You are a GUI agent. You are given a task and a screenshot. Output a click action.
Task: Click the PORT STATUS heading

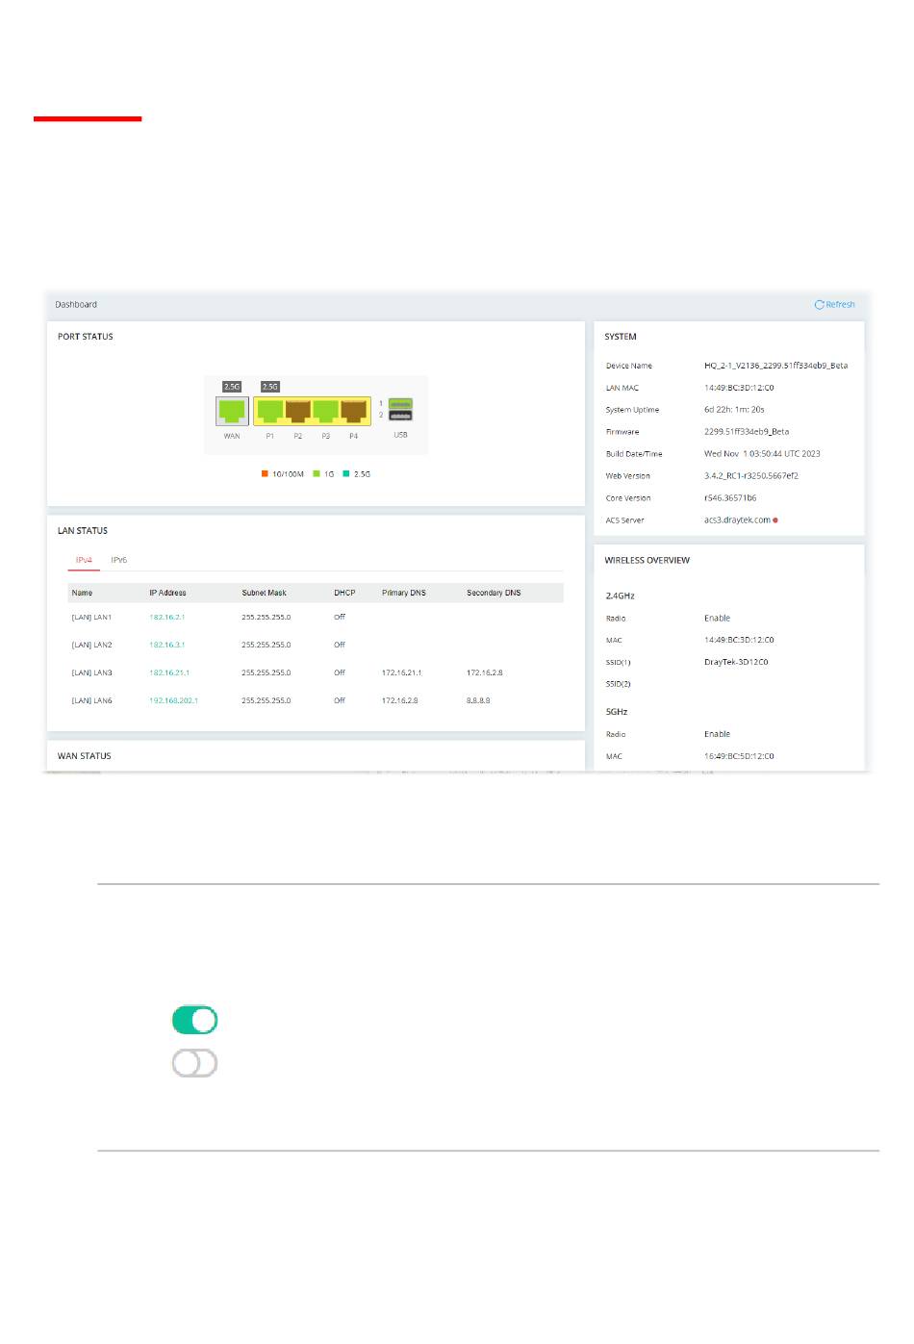coord(86,337)
